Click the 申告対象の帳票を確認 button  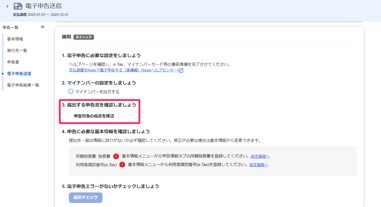coord(94,116)
